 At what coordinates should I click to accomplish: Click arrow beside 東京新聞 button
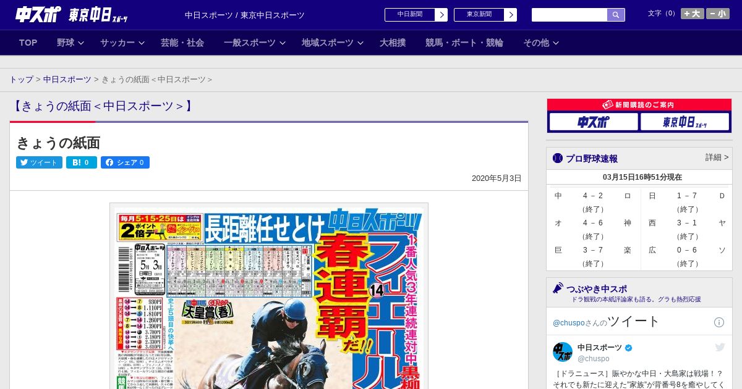(511, 15)
